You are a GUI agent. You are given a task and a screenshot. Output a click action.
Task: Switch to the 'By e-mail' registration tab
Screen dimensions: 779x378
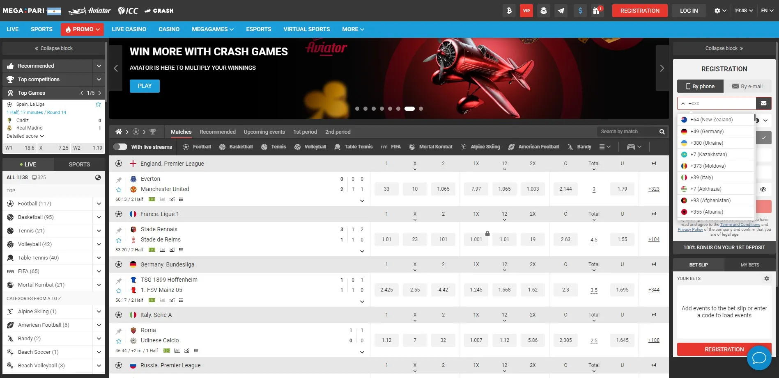(x=748, y=86)
